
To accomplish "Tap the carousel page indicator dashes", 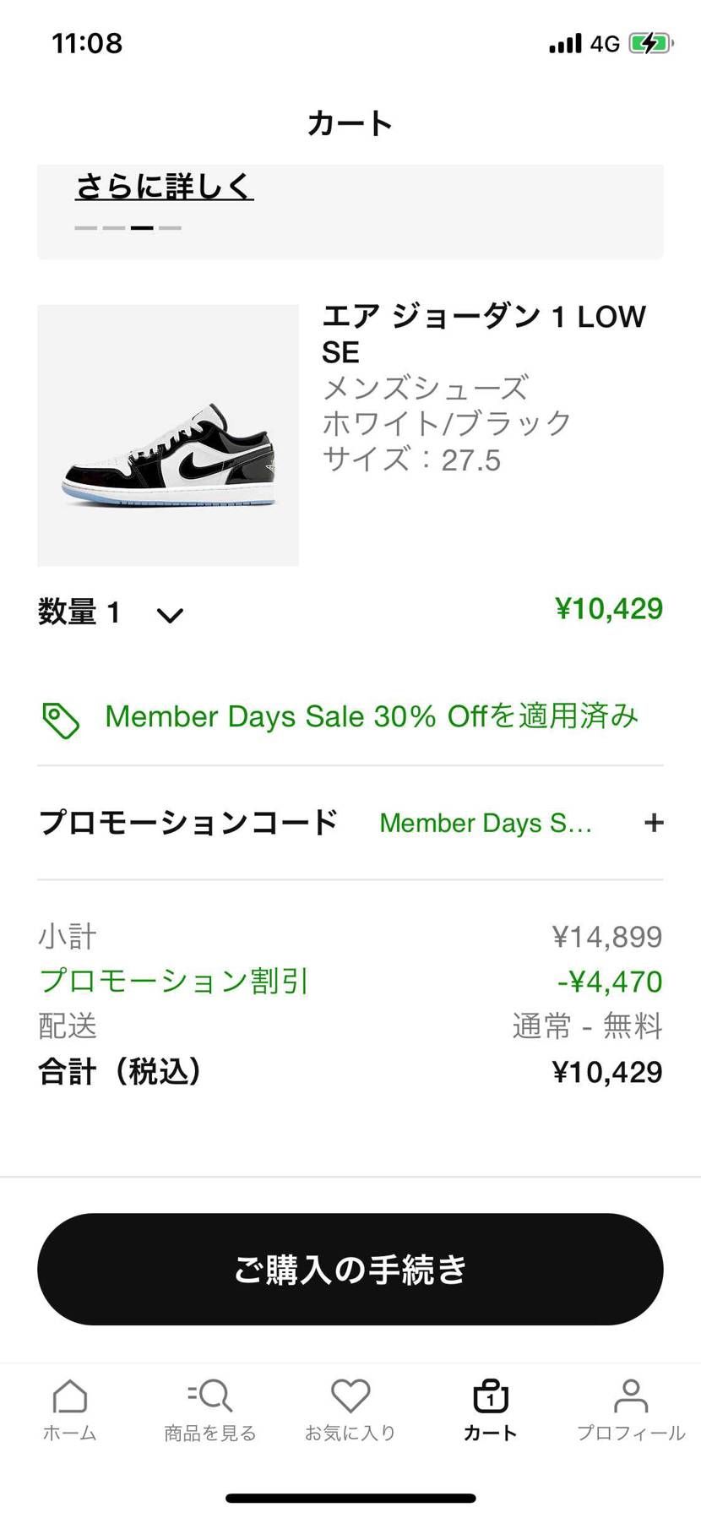I will coord(128,227).
